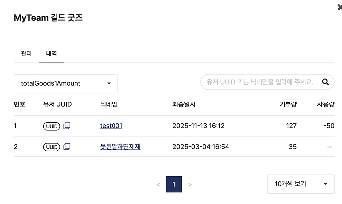The height and width of the screenshot is (204, 342).
Task: Click the 최종일시 column header
Action: 184,104
